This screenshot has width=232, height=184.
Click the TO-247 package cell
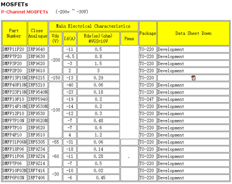tap(148, 99)
